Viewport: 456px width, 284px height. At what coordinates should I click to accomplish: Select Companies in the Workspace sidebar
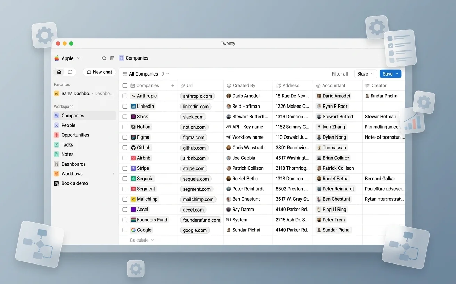(x=84, y=116)
